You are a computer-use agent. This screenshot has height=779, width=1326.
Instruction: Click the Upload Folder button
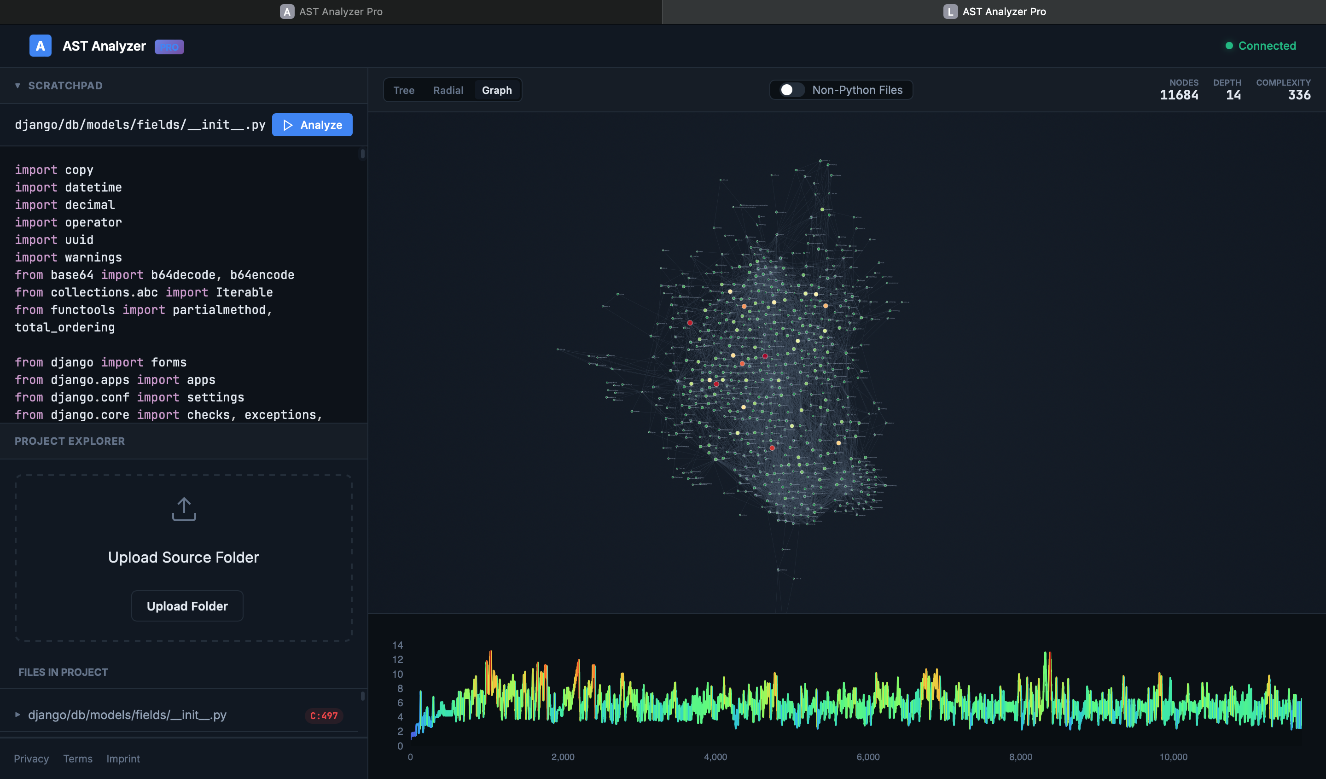click(x=187, y=606)
